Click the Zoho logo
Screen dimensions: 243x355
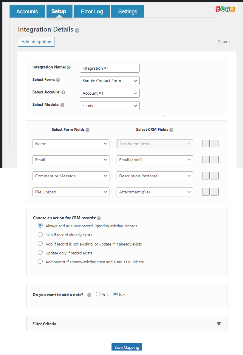225,9
